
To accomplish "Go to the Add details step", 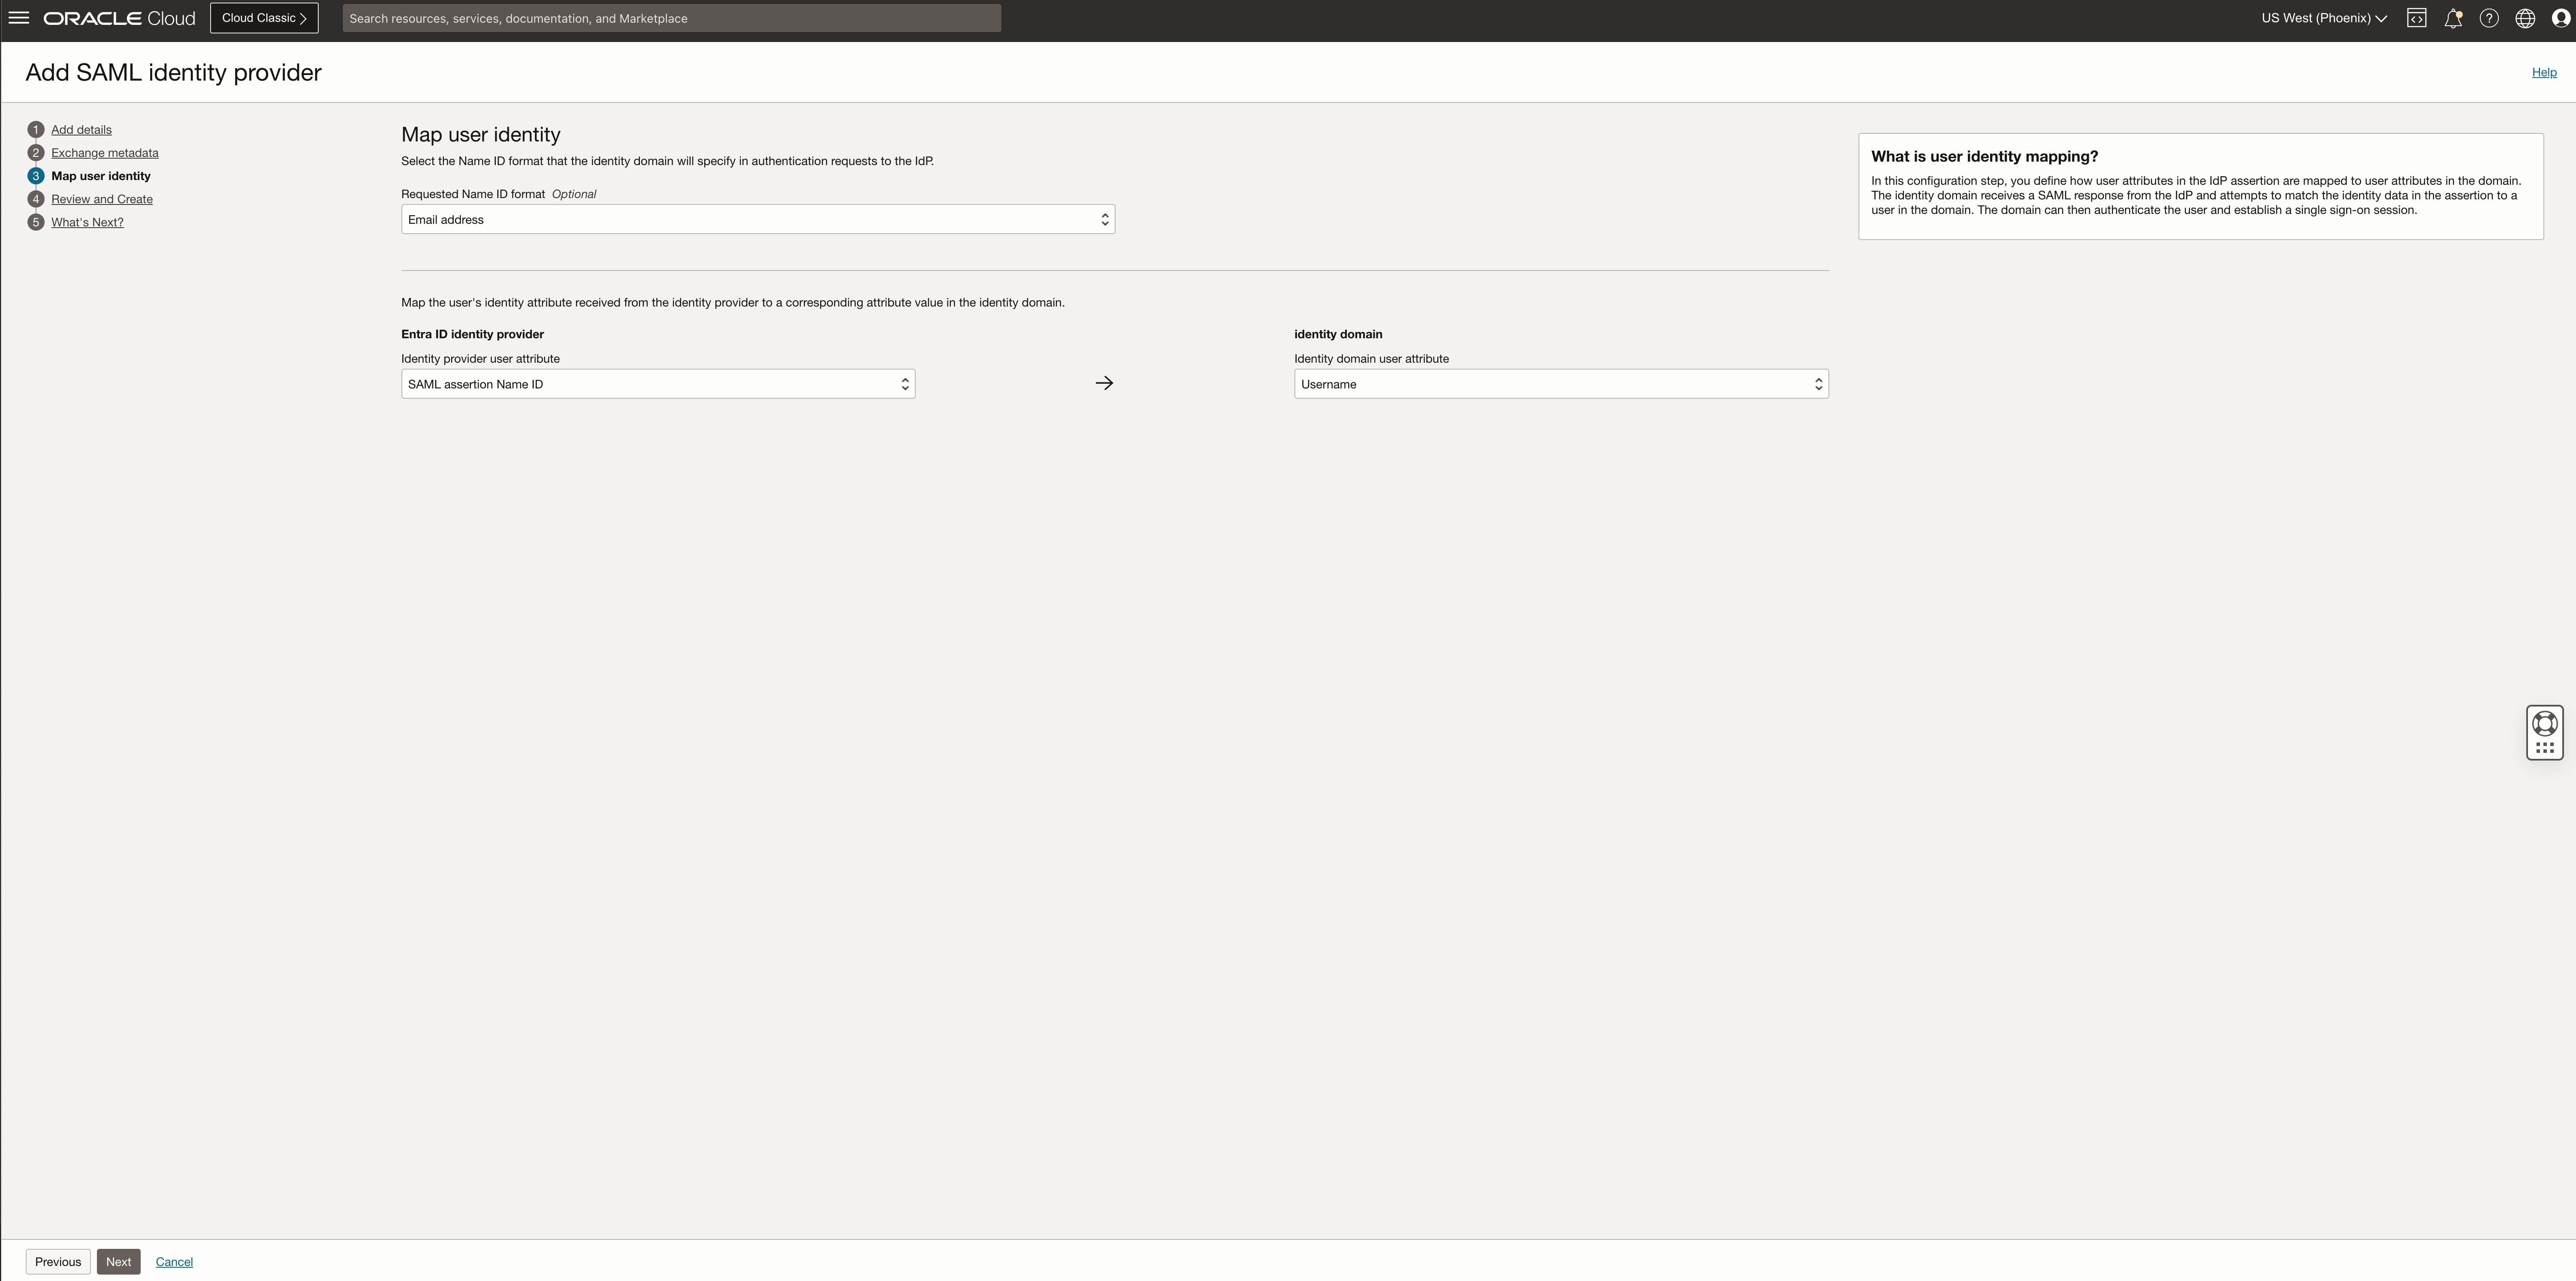I will click(81, 130).
